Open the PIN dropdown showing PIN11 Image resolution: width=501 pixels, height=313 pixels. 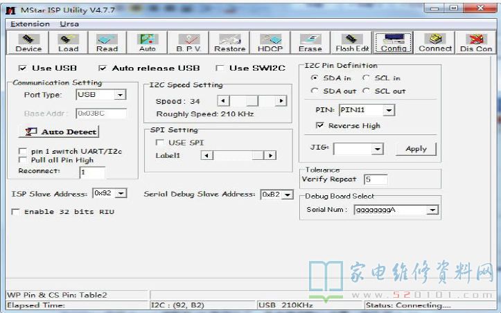tap(389, 110)
